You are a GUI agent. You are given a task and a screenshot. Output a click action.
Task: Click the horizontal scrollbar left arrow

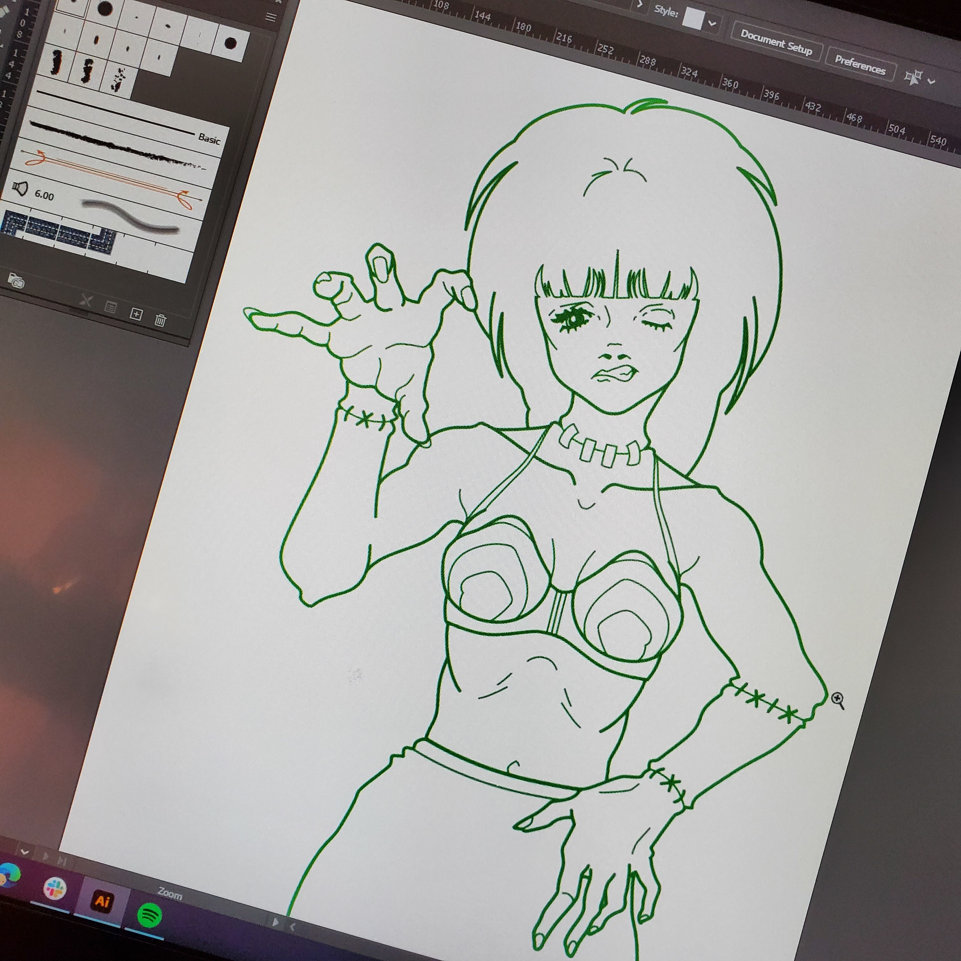[x=292, y=926]
